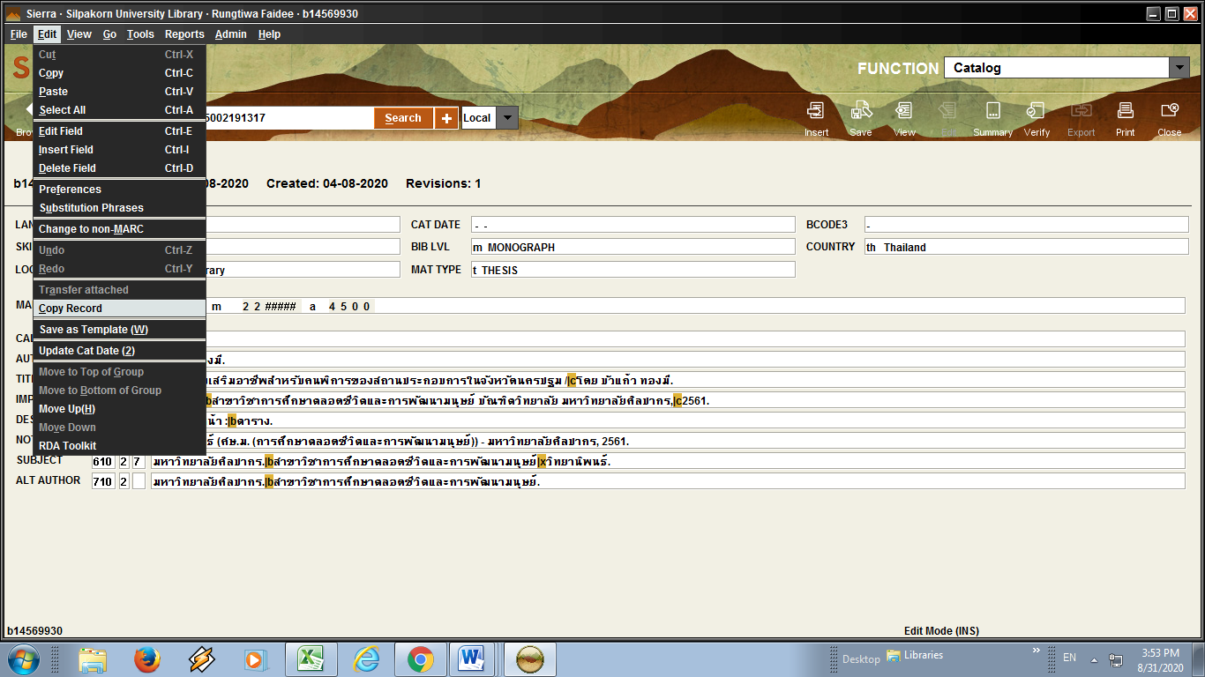Image resolution: width=1205 pixels, height=677 pixels.
Task: Choose Copy Record menu entry
Action: click(x=119, y=309)
